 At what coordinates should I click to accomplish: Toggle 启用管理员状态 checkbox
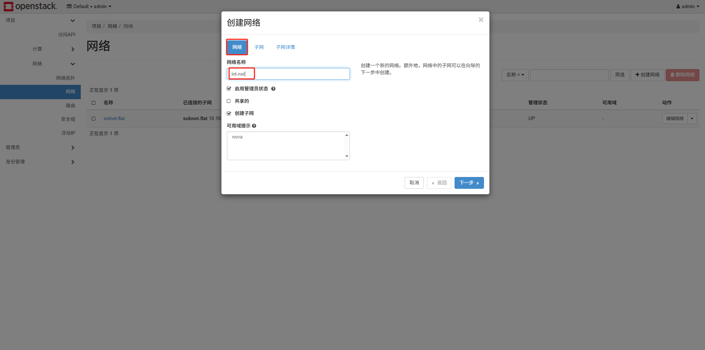coord(229,89)
